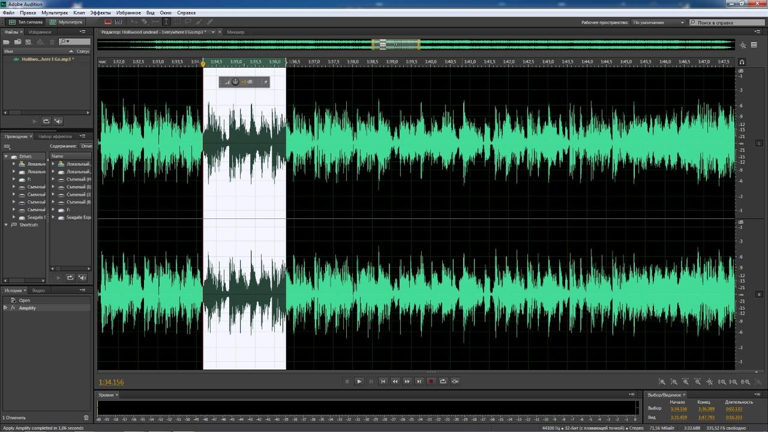This screenshot has height=432, width=768.
Task: Click the Rewind transport button
Action: pos(395,381)
